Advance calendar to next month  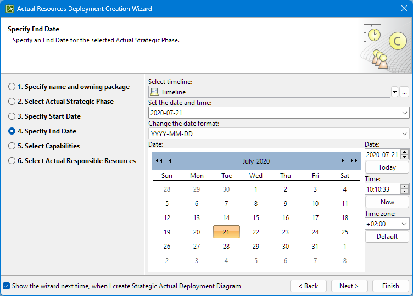343,161
